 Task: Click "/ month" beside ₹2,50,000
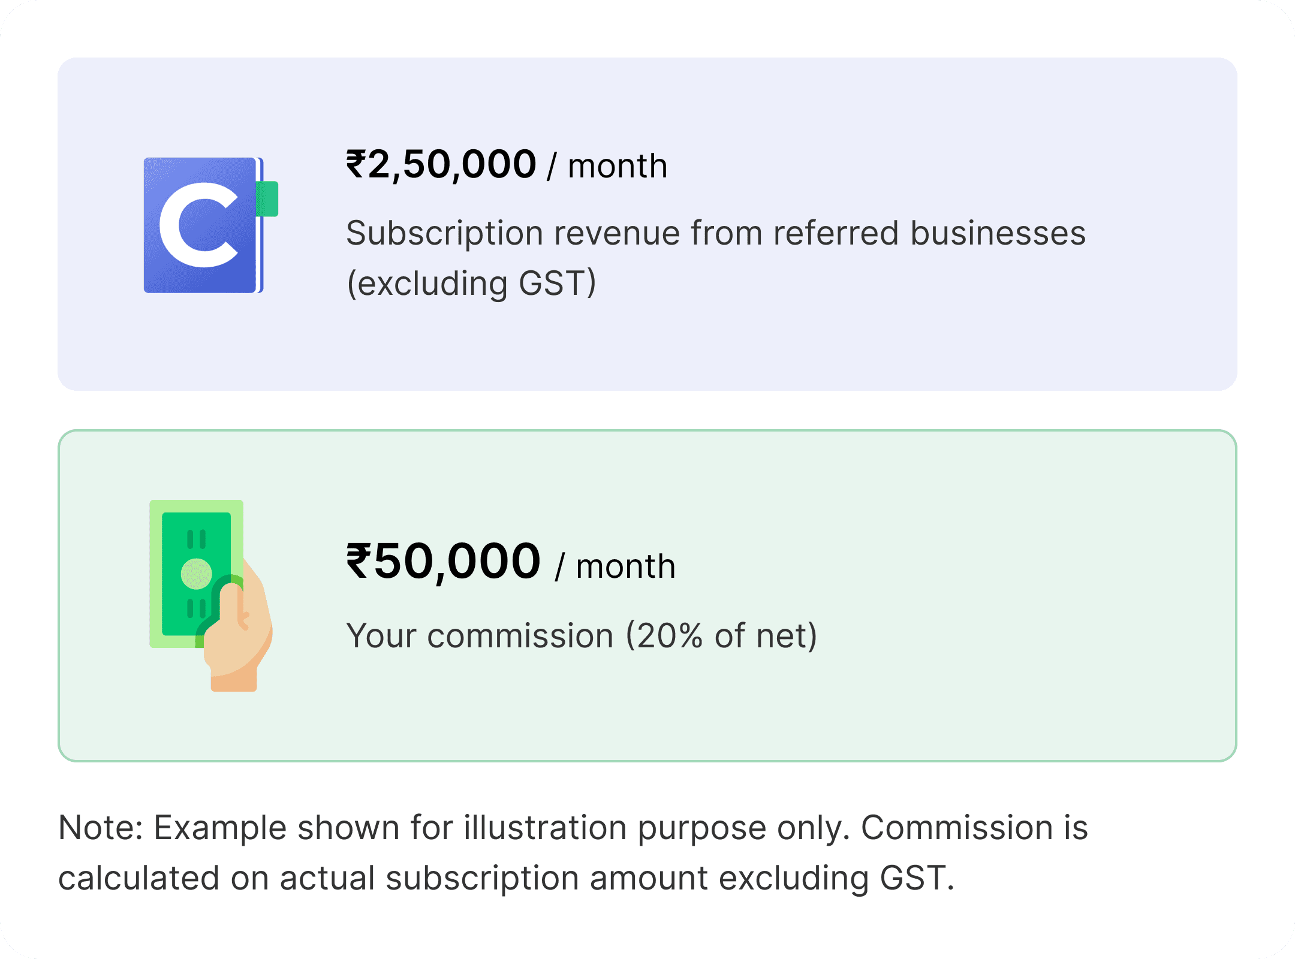pos(607,166)
